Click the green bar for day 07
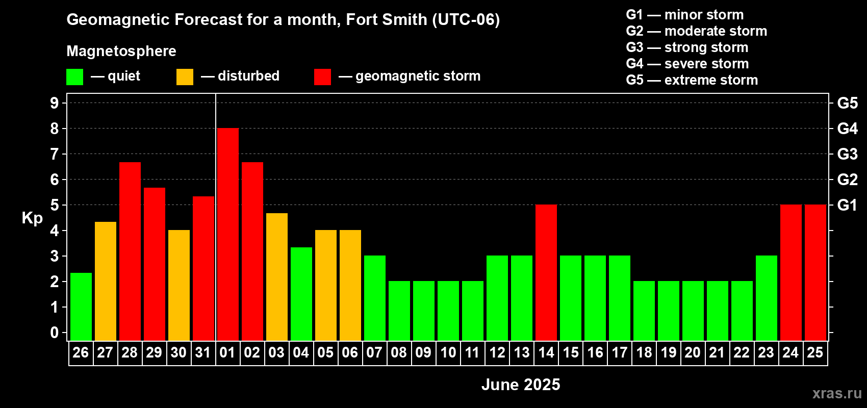 coord(375,298)
